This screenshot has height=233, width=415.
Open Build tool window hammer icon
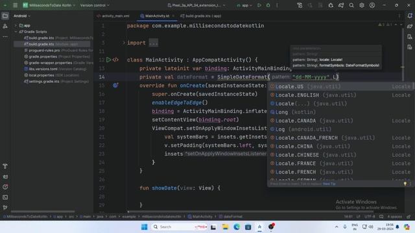[x=5, y=166]
